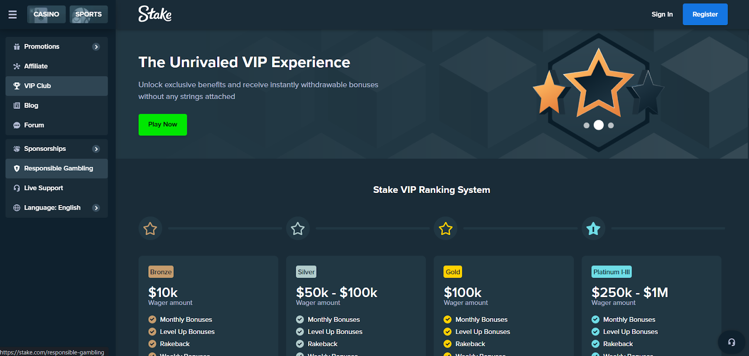Click the green Play Now button
The width and height of the screenshot is (749, 356).
coord(162,125)
